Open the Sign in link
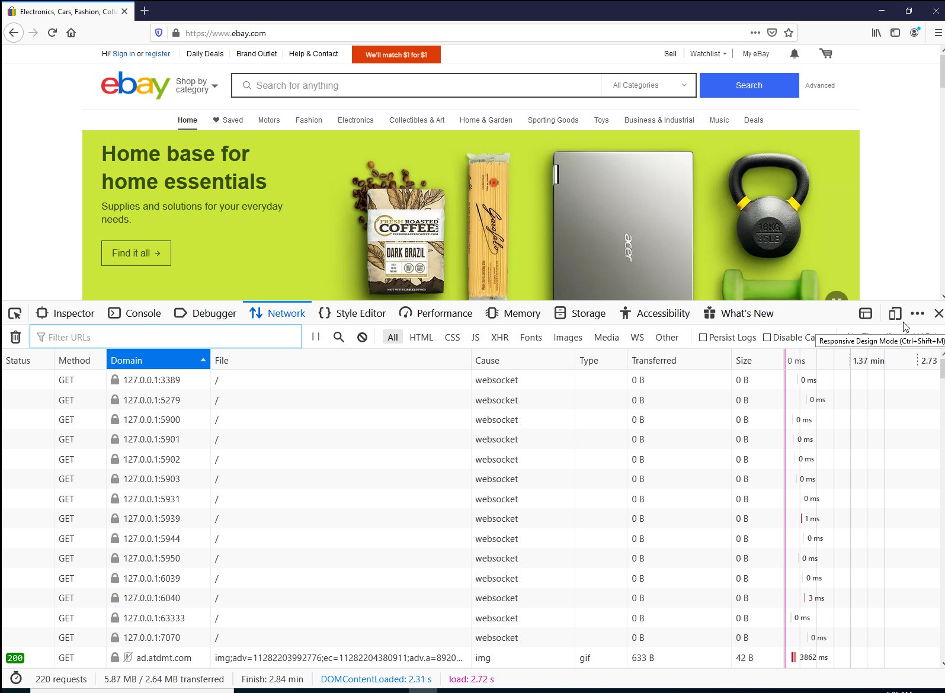 124,54
